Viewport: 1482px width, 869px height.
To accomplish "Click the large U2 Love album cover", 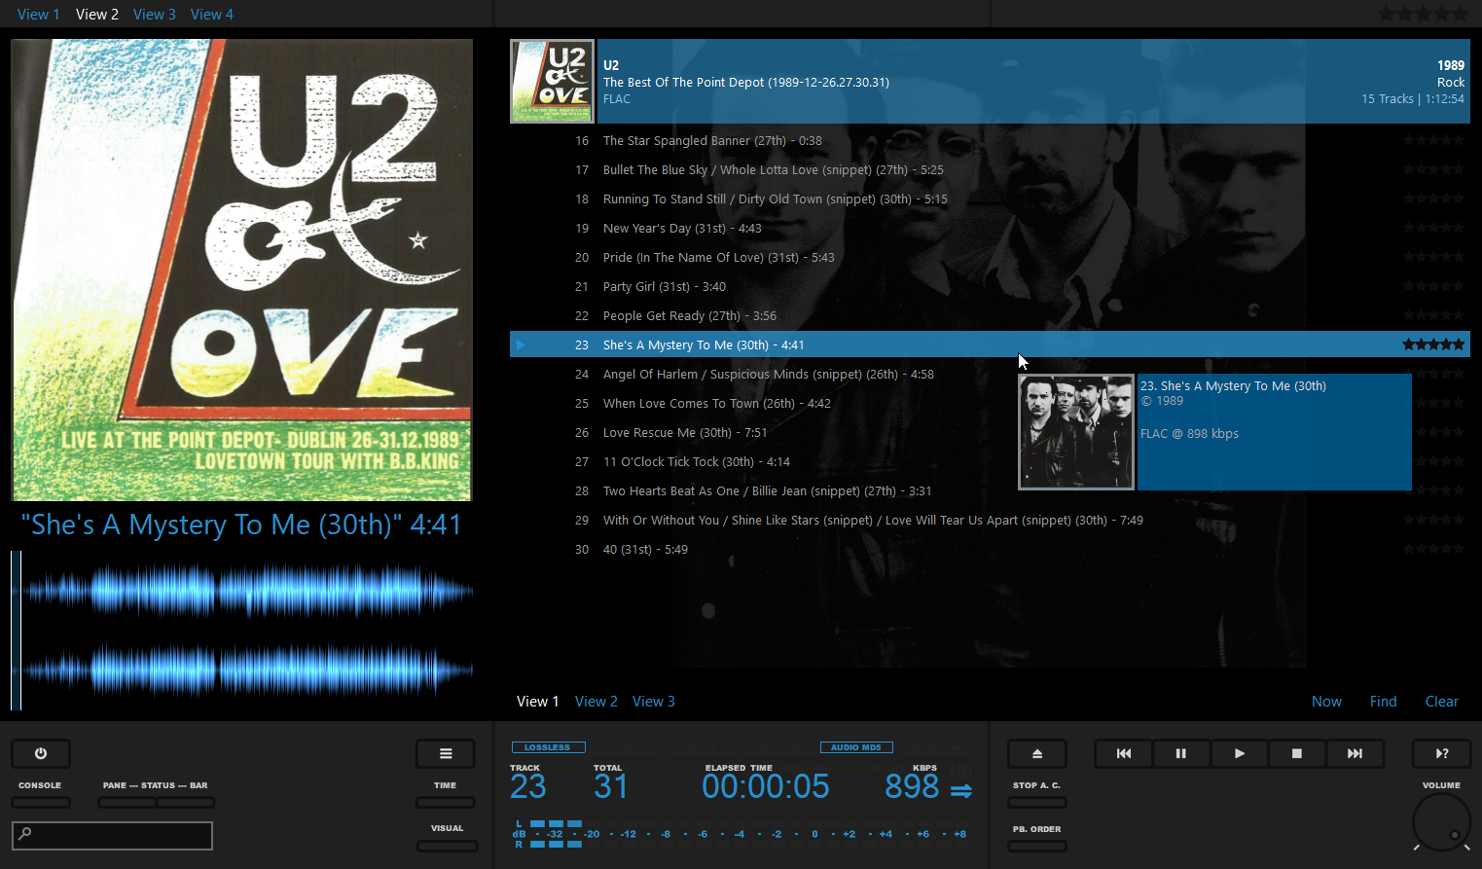I will (241, 270).
